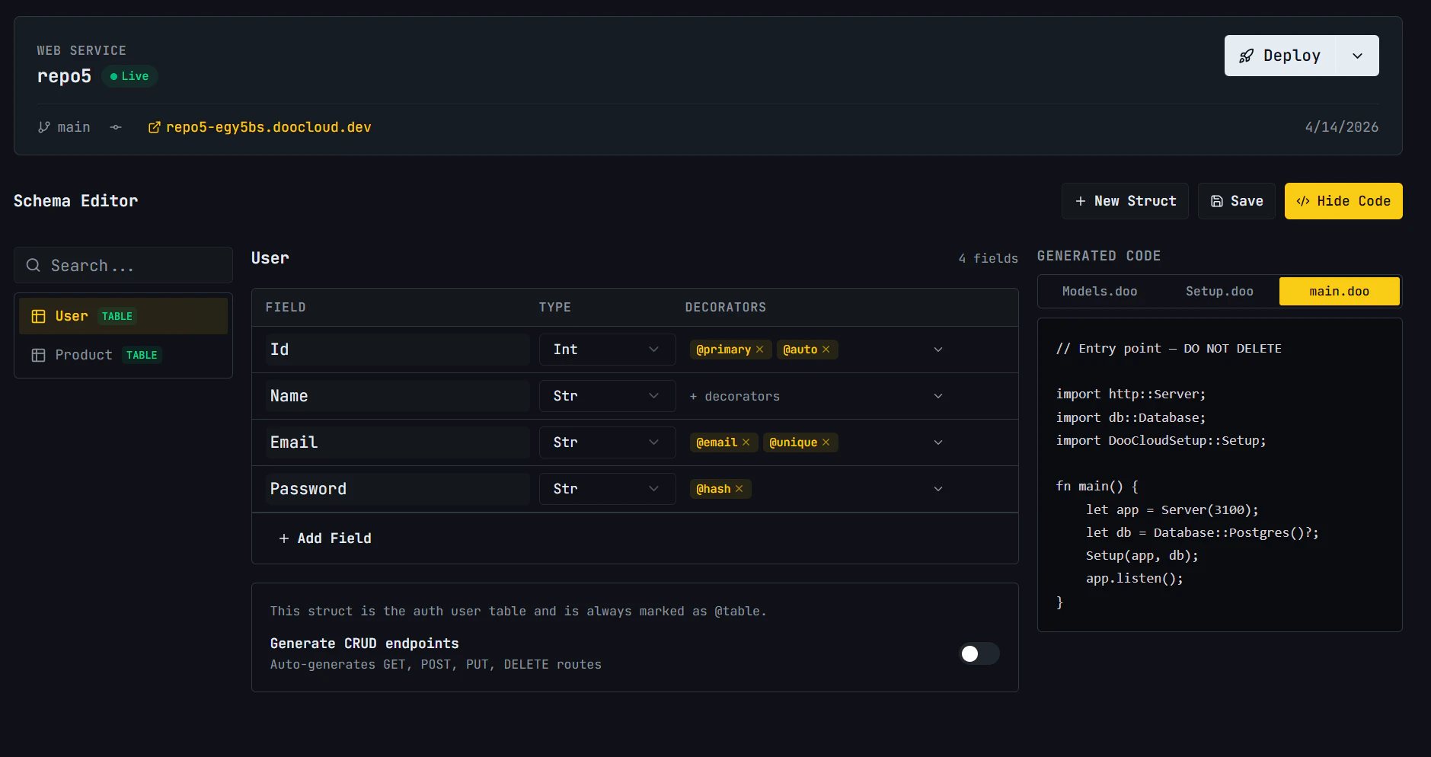1431x757 pixels.
Task: Remove the @unique decorator from Email
Action: [x=826, y=442]
